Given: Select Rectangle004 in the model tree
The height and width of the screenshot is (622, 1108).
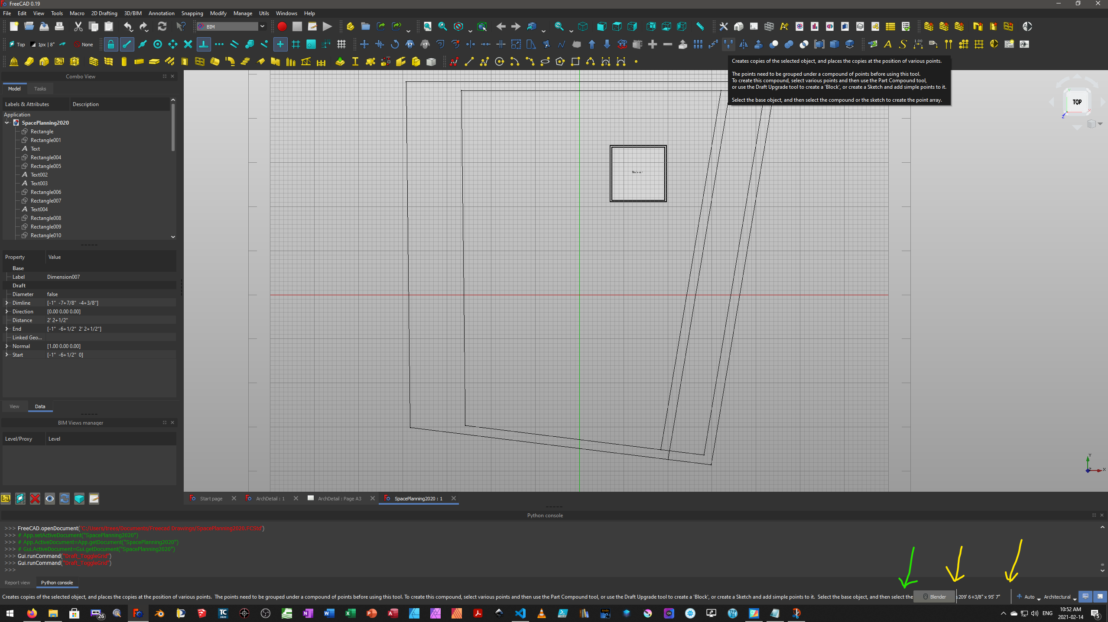Looking at the screenshot, I should (x=45, y=158).
